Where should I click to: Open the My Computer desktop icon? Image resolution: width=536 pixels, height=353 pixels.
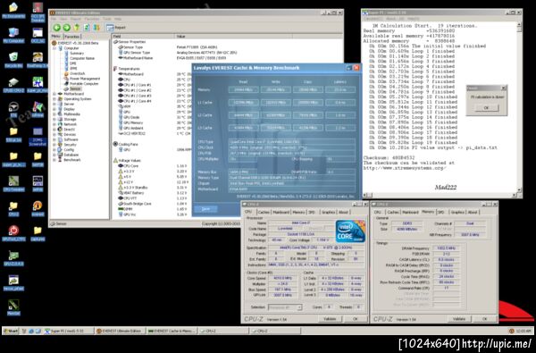click(x=13, y=35)
